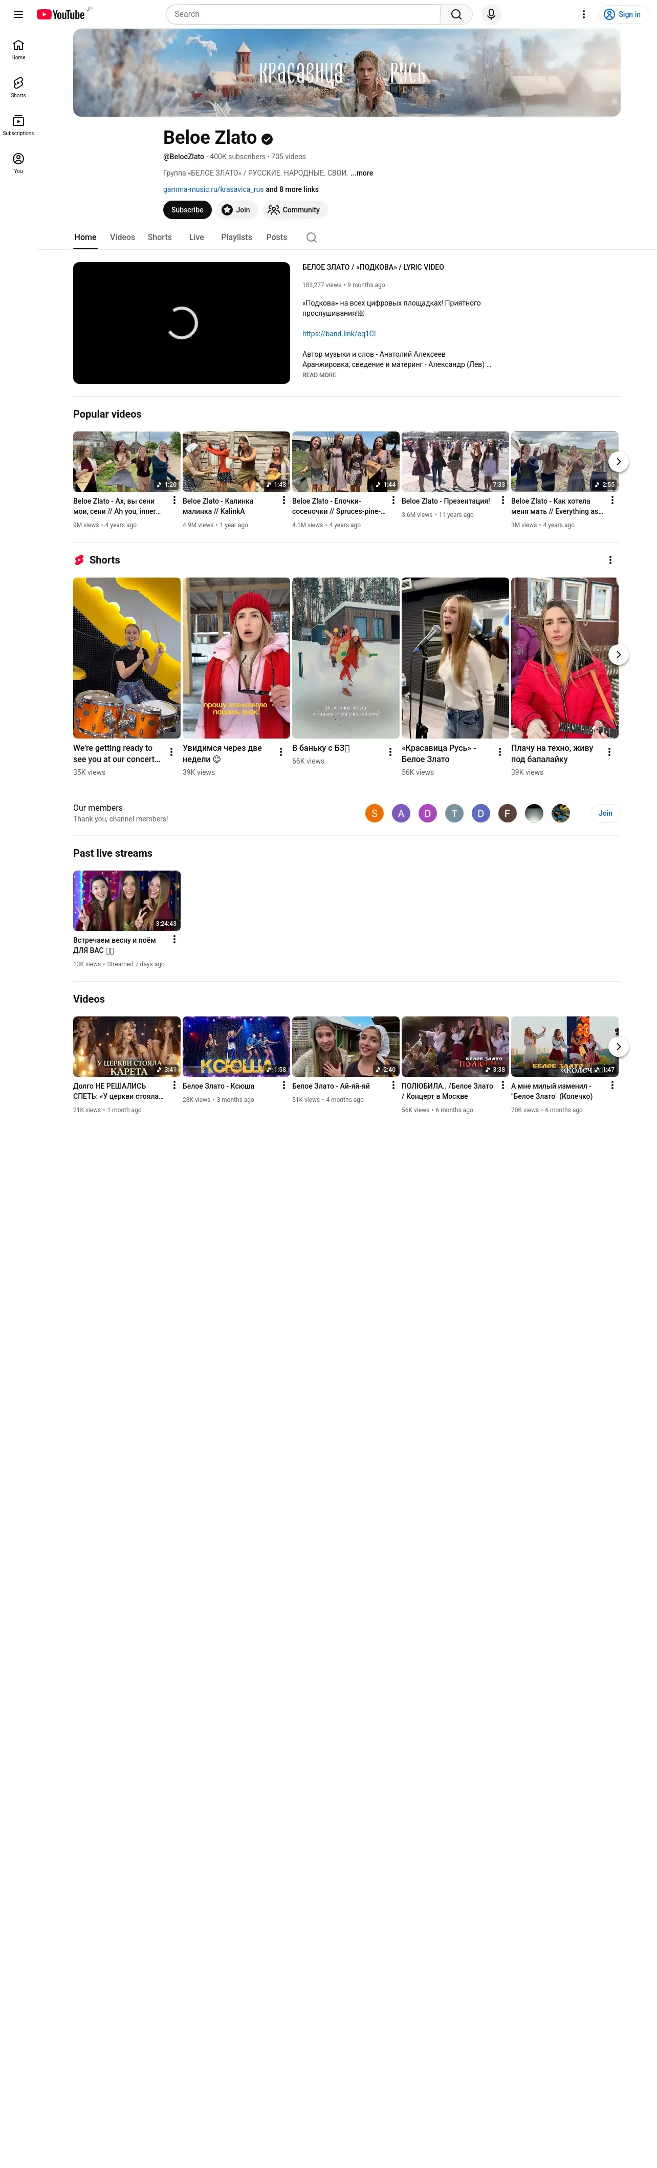Open options for Долго НЕ РЕШАЛИСЬ video
This screenshot has height=2168, width=657.
click(x=174, y=1085)
